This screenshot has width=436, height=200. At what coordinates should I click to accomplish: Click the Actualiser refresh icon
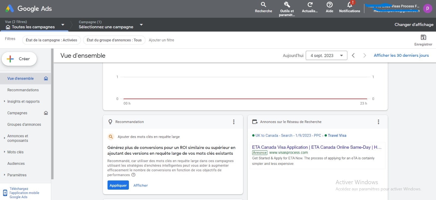point(310,5)
